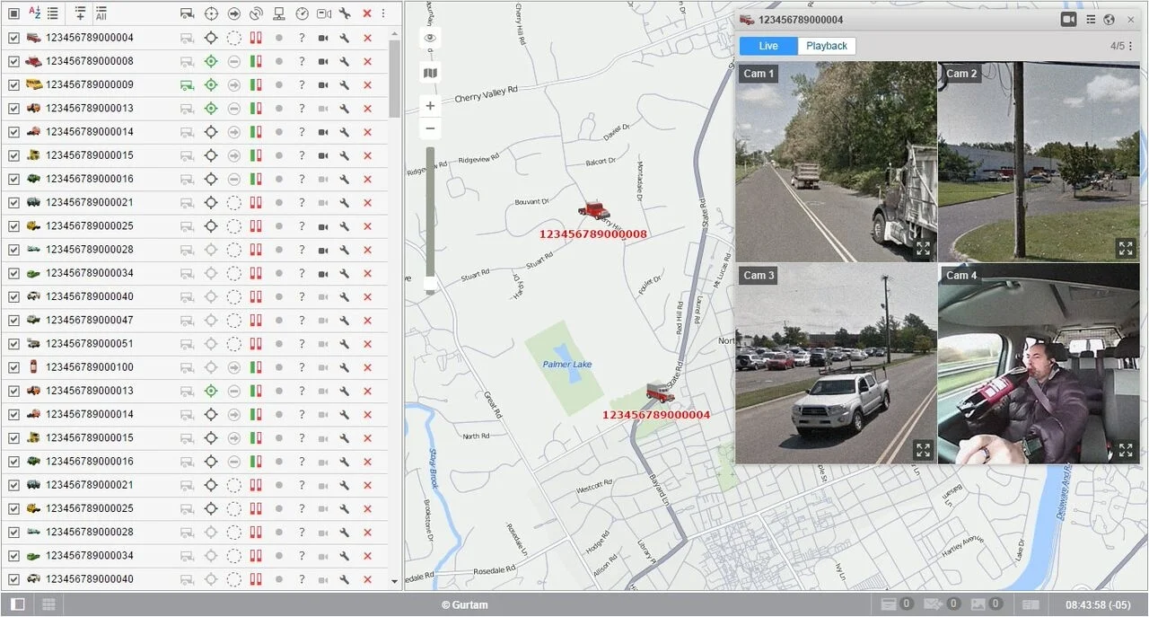This screenshot has width=1149, height=617.
Task: Toggle tracking target for unit 123456789000014
Action: point(211,131)
